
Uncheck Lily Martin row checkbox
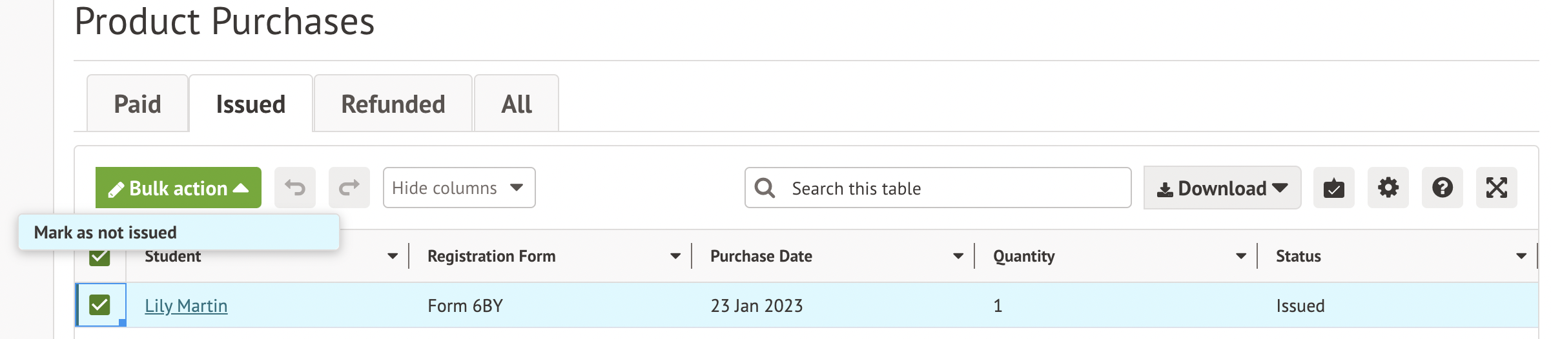coord(100,304)
